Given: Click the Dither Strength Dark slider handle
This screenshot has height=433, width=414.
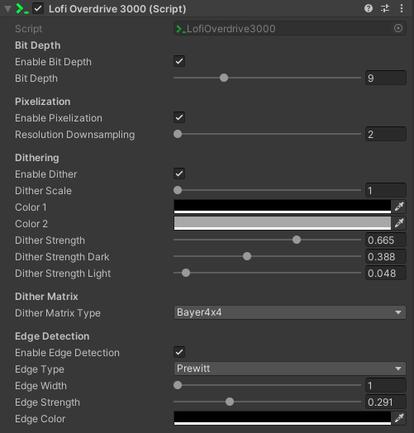Looking at the screenshot, I should [247, 256].
